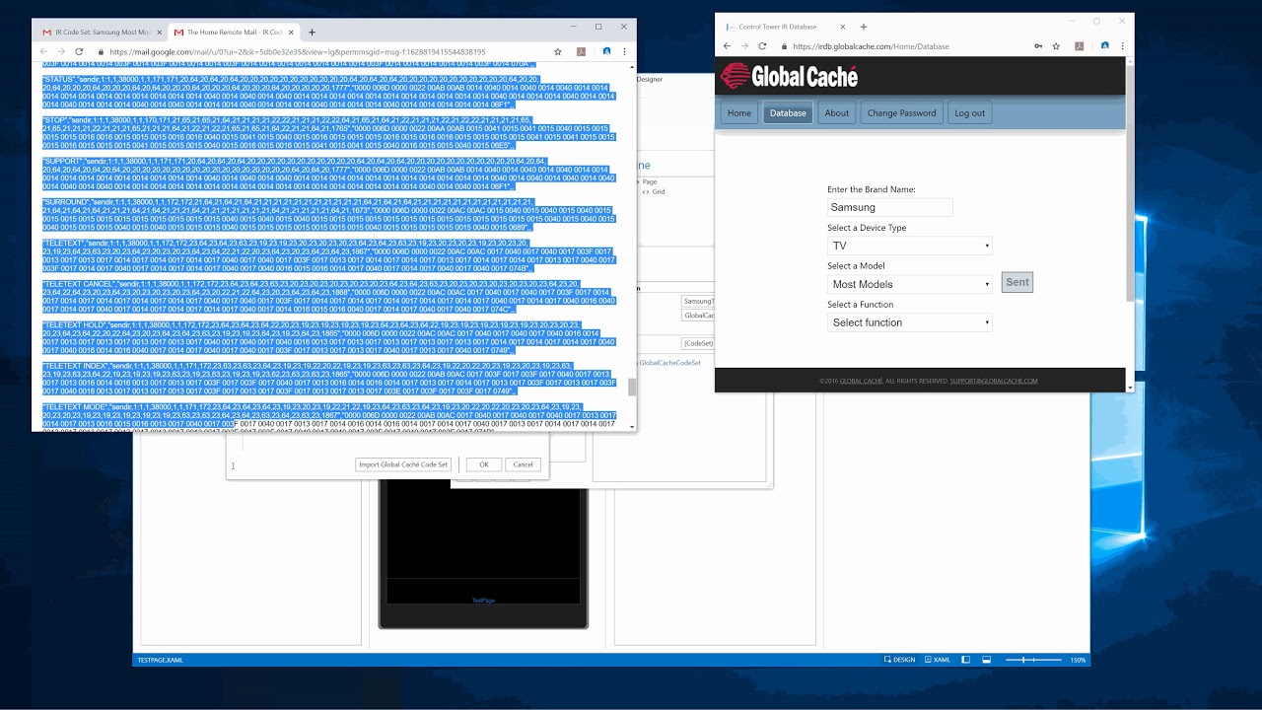The height and width of the screenshot is (710, 1262).
Task: Click TESTPAGE.XAML in the status bar
Action: coord(161,660)
